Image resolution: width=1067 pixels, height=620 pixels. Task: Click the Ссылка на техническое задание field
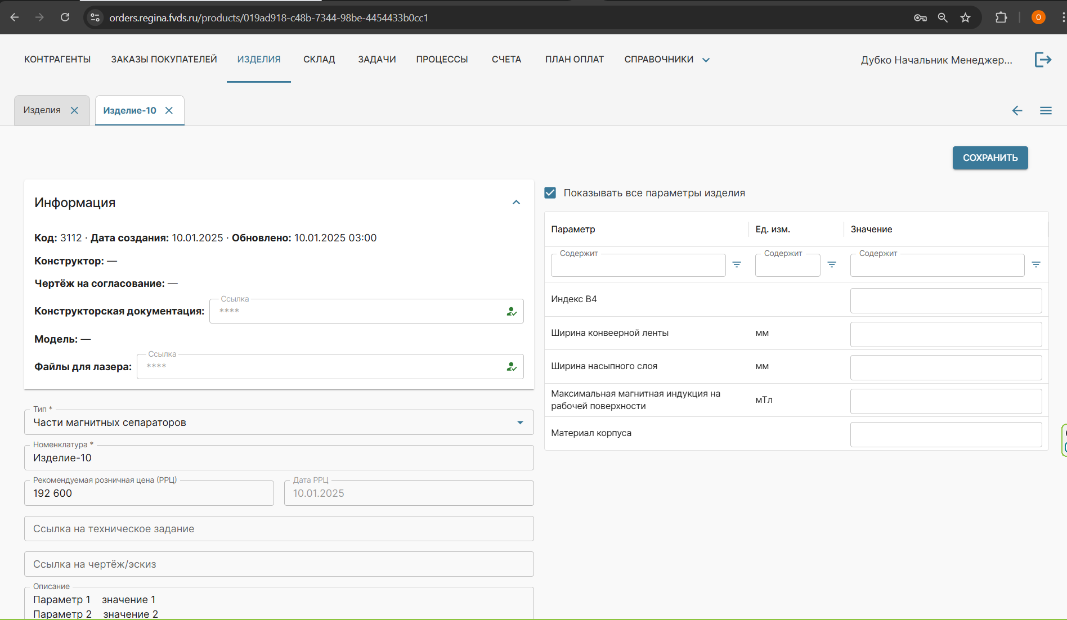(x=279, y=529)
